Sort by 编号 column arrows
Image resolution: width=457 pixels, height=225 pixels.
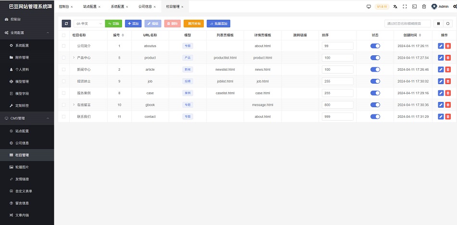pyautogui.click(x=123, y=35)
